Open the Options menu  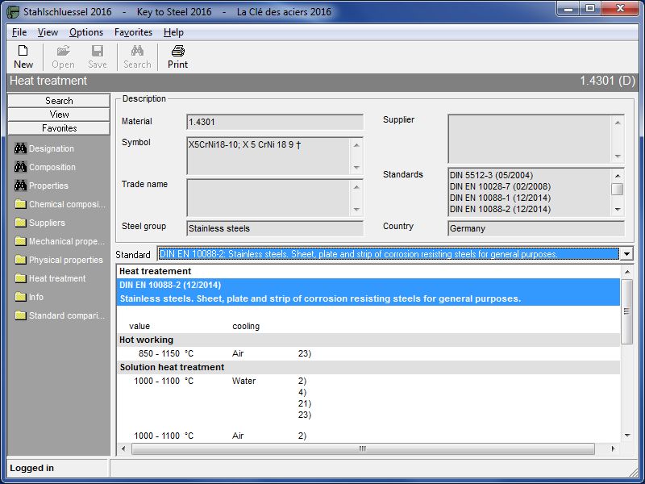(85, 32)
